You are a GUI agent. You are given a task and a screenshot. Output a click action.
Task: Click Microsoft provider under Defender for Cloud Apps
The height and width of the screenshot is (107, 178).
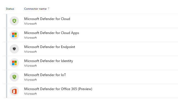pyautogui.click(x=30, y=38)
